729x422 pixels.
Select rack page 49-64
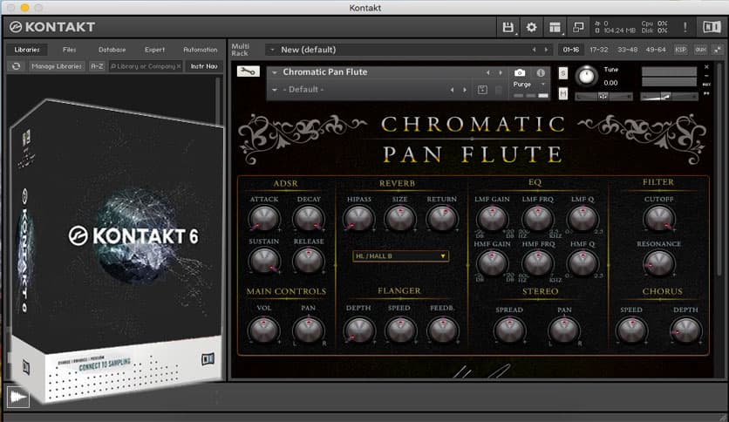click(656, 50)
